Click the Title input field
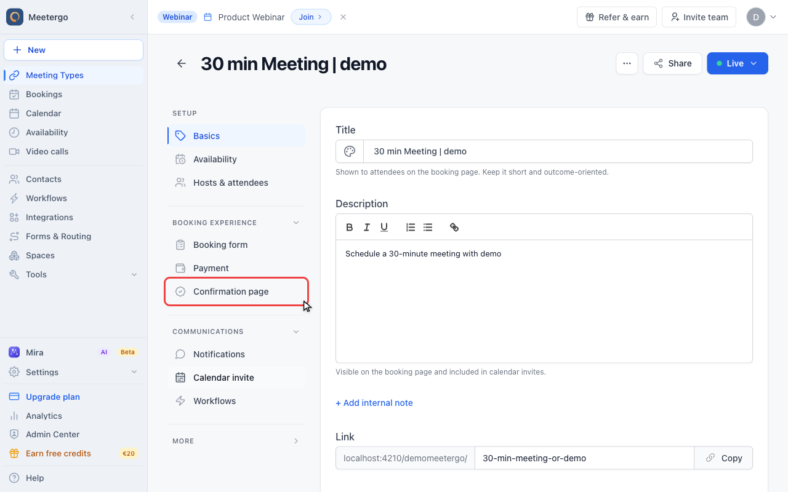 click(x=558, y=151)
